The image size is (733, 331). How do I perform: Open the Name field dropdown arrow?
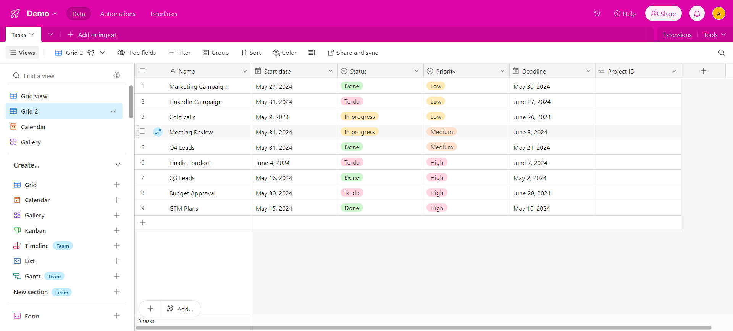(245, 71)
